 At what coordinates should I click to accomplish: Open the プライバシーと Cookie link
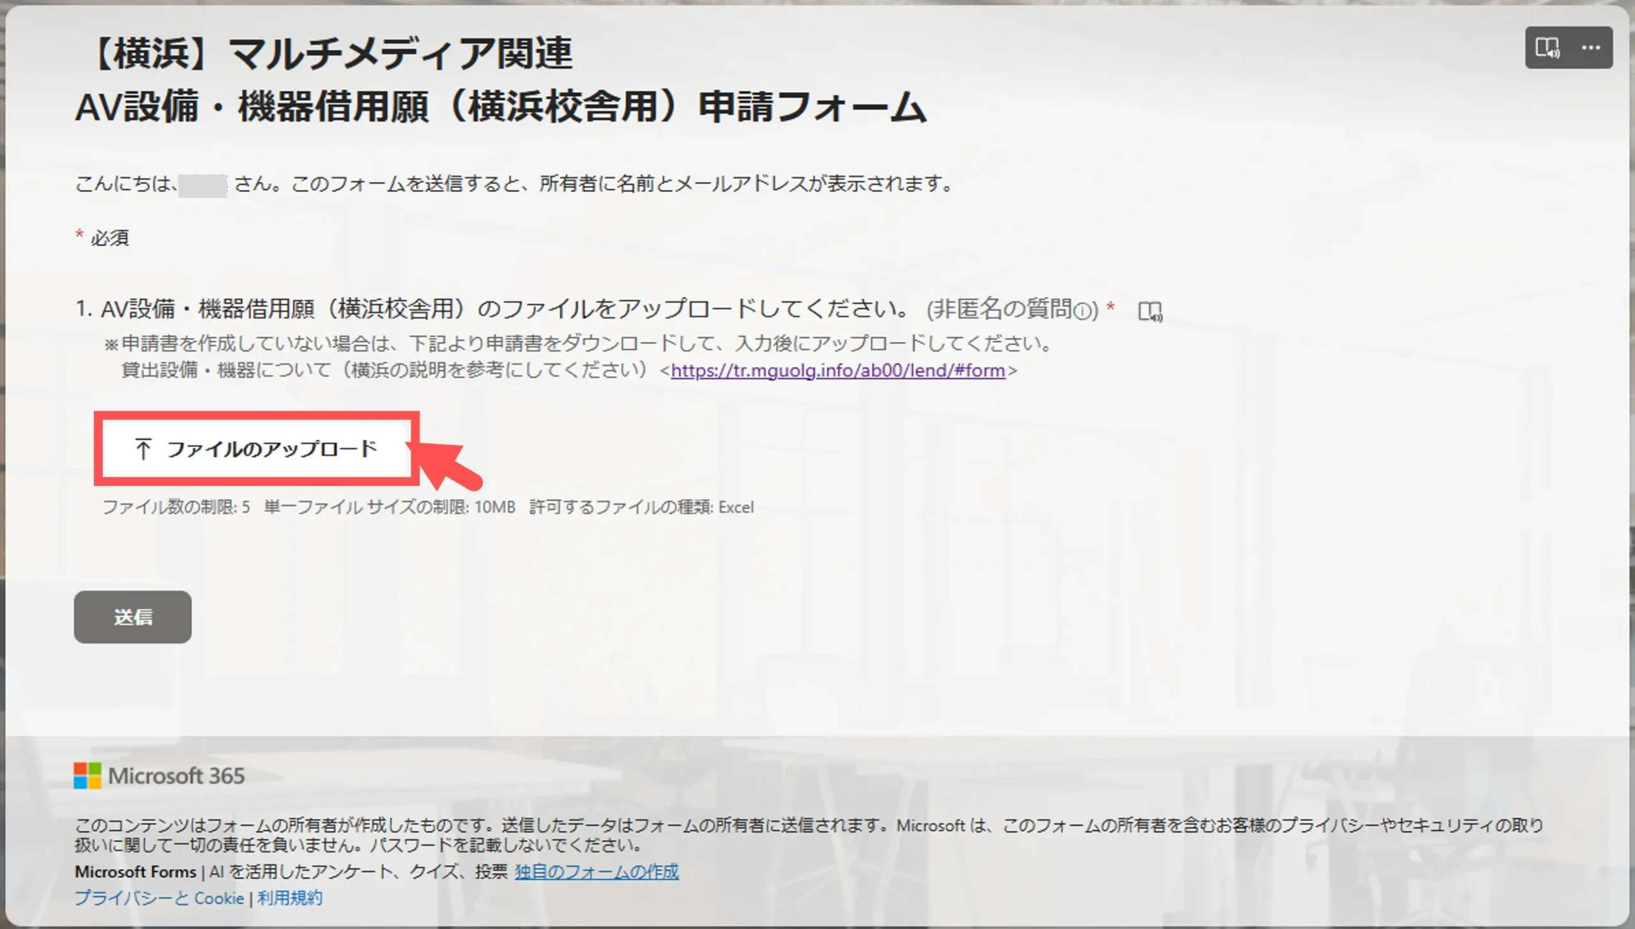tap(159, 898)
